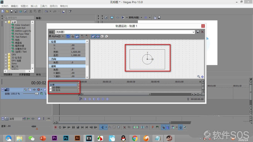Toggle sync cursor button in keyframe controller
Image resolution: width=253 pixels, height=142 pixels.
[x=81, y=99]
